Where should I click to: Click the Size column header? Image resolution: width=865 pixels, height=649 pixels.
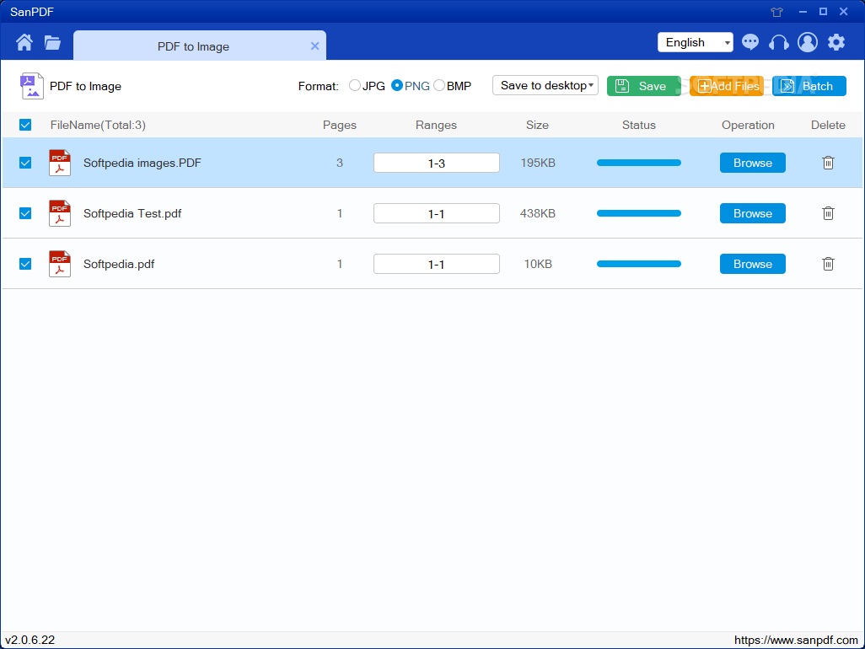click(537, 126)
